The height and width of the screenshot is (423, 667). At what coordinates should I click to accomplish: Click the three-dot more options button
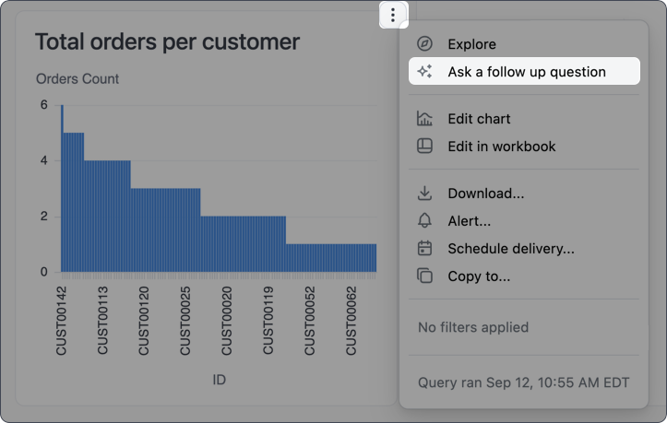coord(394,15)
